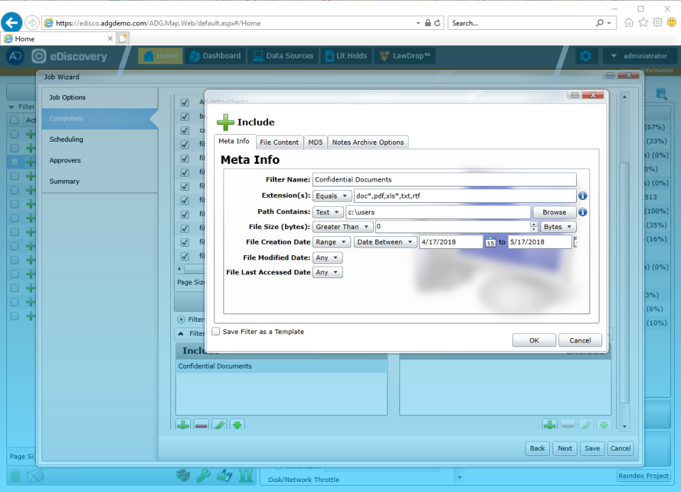Open the Notes Archive Options tab
681x492 pixels.
(367, 142)
